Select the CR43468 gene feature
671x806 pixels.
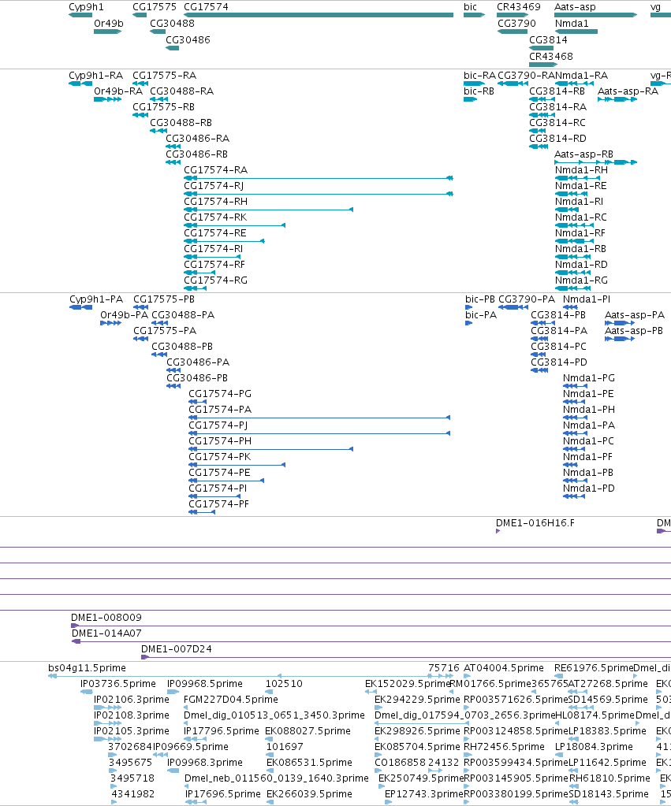(x=543, y=65)
